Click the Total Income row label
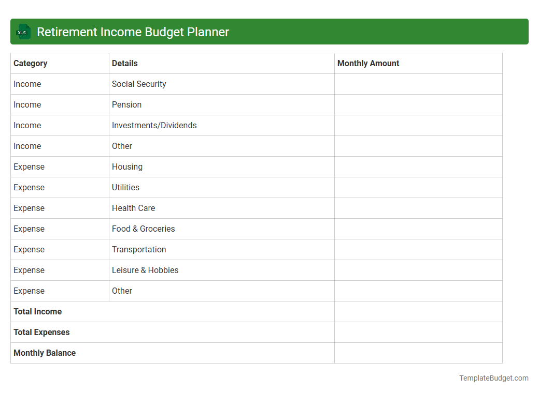 click(37, 311)
